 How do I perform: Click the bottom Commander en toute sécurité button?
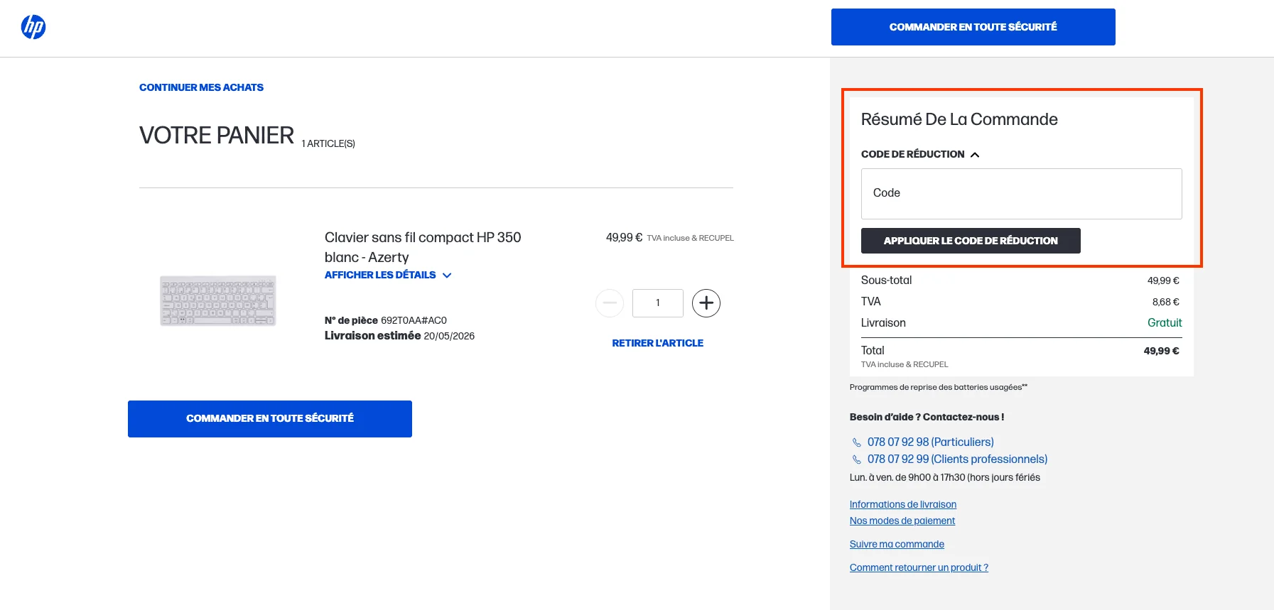(270, 419)
